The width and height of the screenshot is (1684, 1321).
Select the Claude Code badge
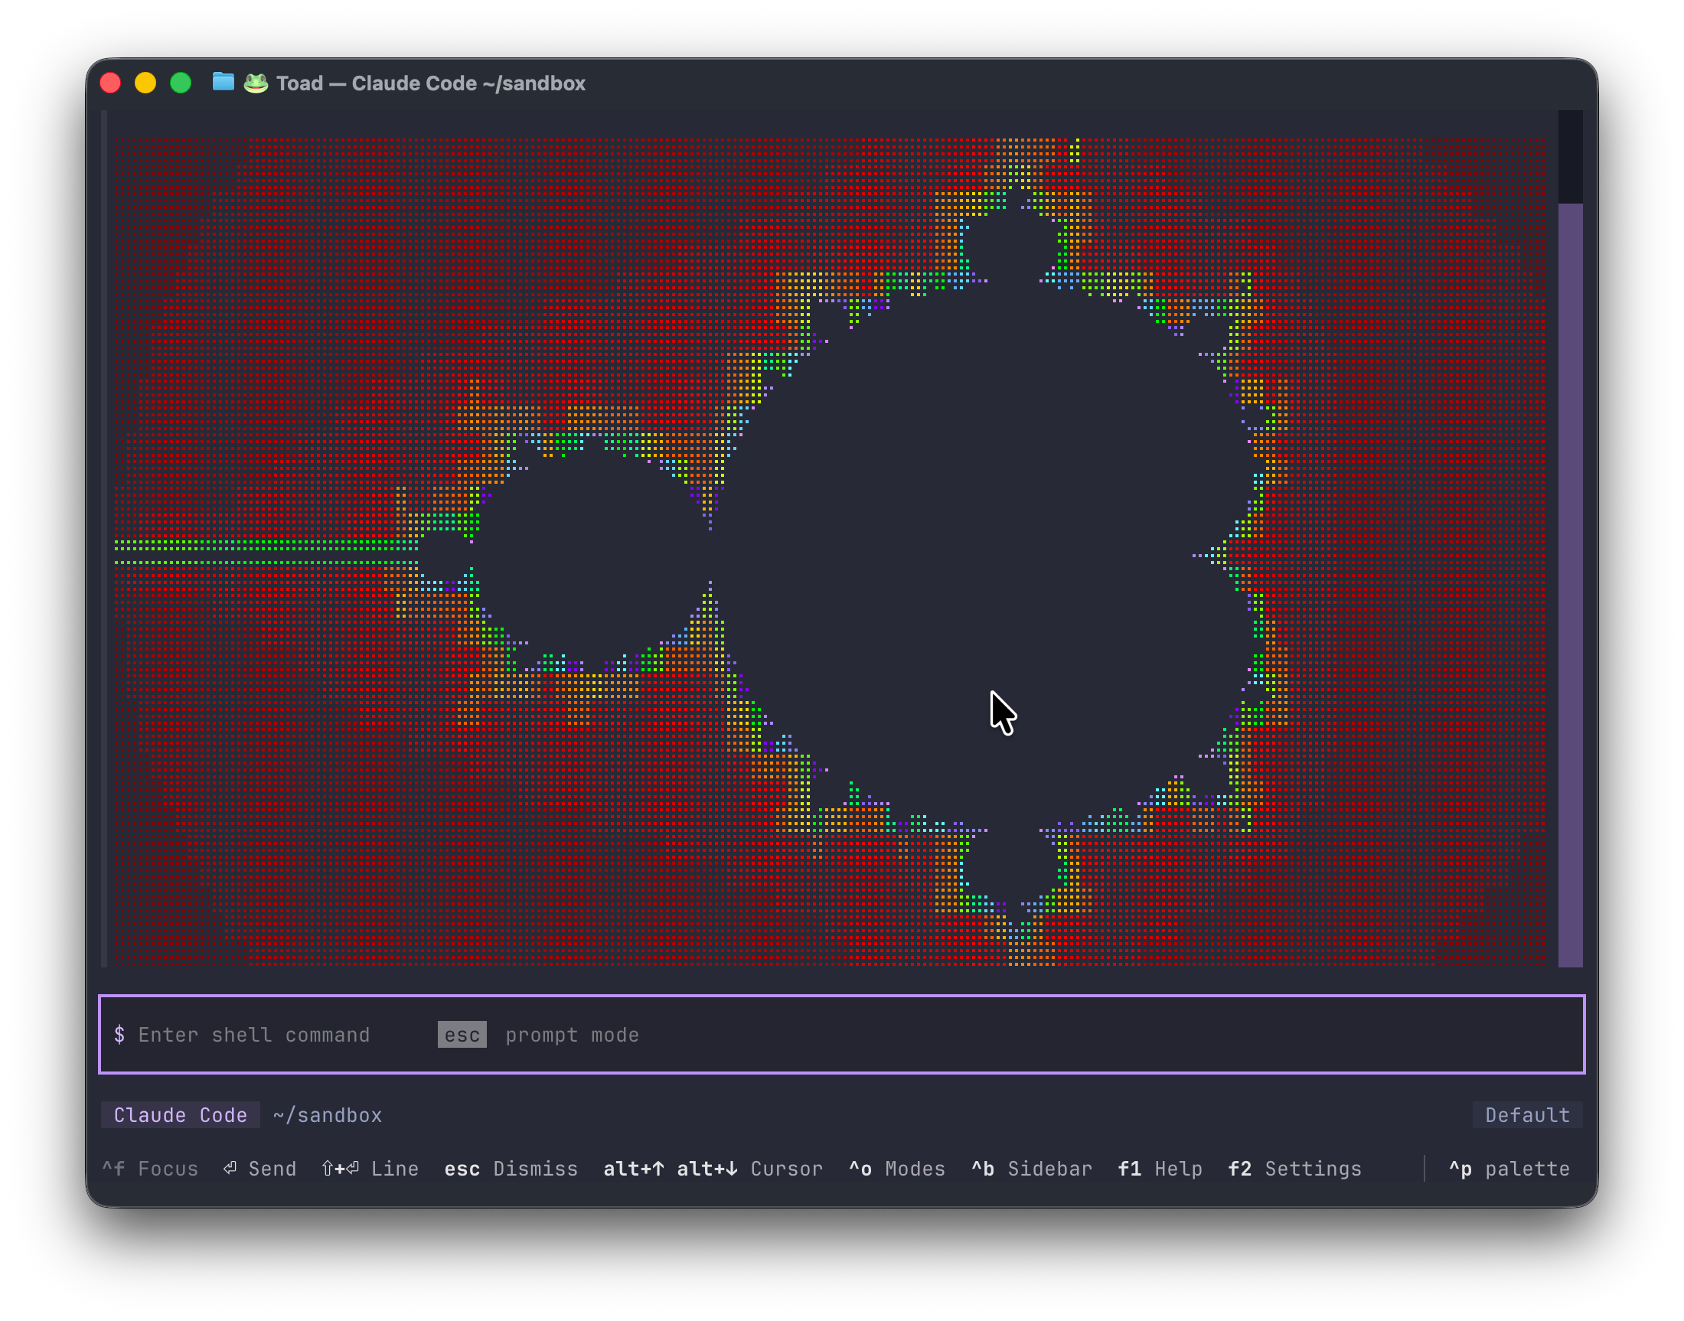pos(179,1114)
